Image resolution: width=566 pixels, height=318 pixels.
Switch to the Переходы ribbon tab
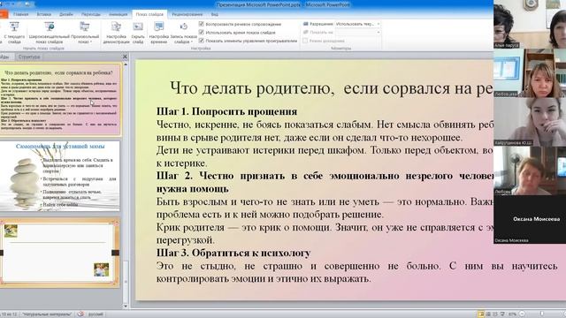(x=90, y=14)
